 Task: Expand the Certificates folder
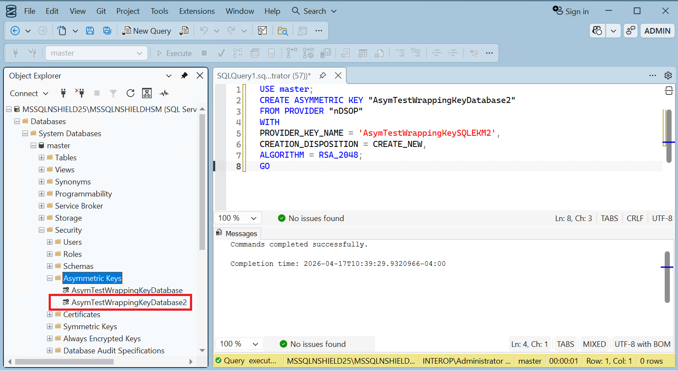[50, 315]
